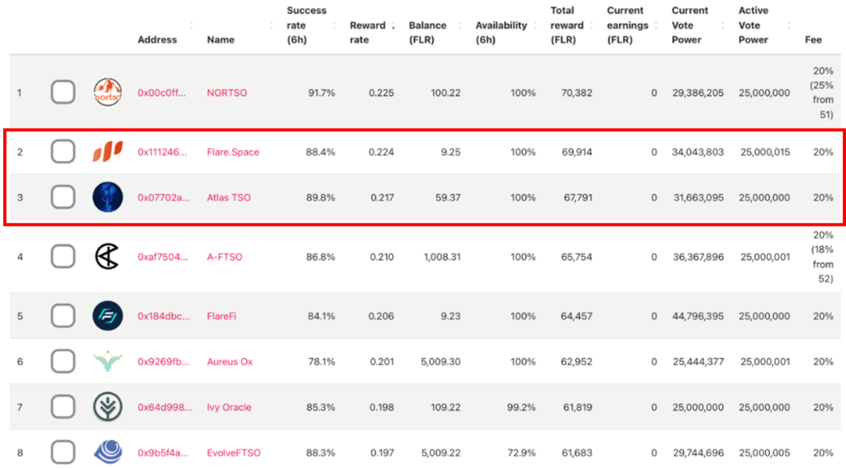Sort by Success rate (6h) arrows
This screenshot has height=468, width=846.
click(334, 26)
